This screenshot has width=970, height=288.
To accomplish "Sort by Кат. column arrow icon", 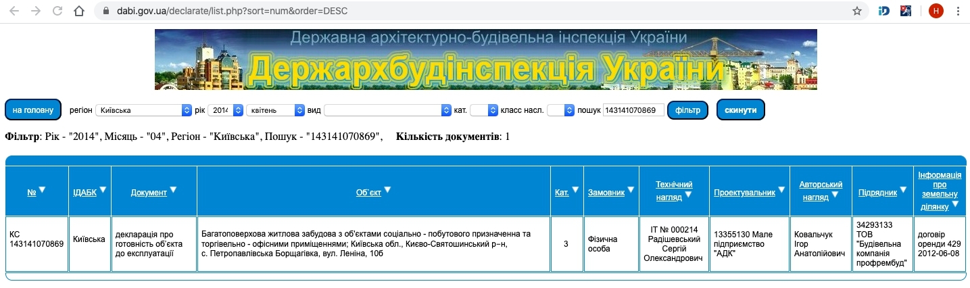I will [x=575, y=191].
